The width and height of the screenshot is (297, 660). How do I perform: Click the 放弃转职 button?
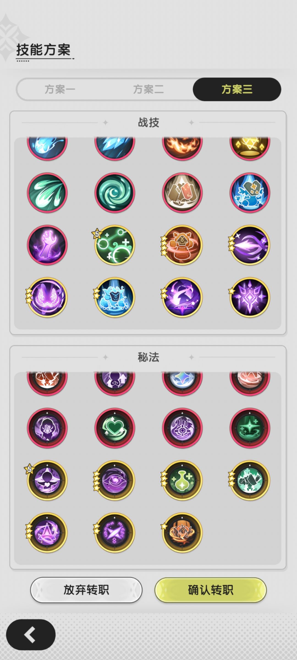pos(86,590)
